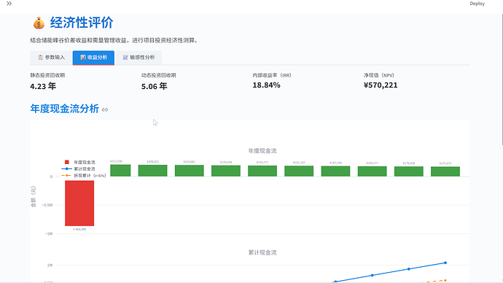The image size is (503, 283).
Task: Click the green bar labeled ¥203,681
Action: 190,171
